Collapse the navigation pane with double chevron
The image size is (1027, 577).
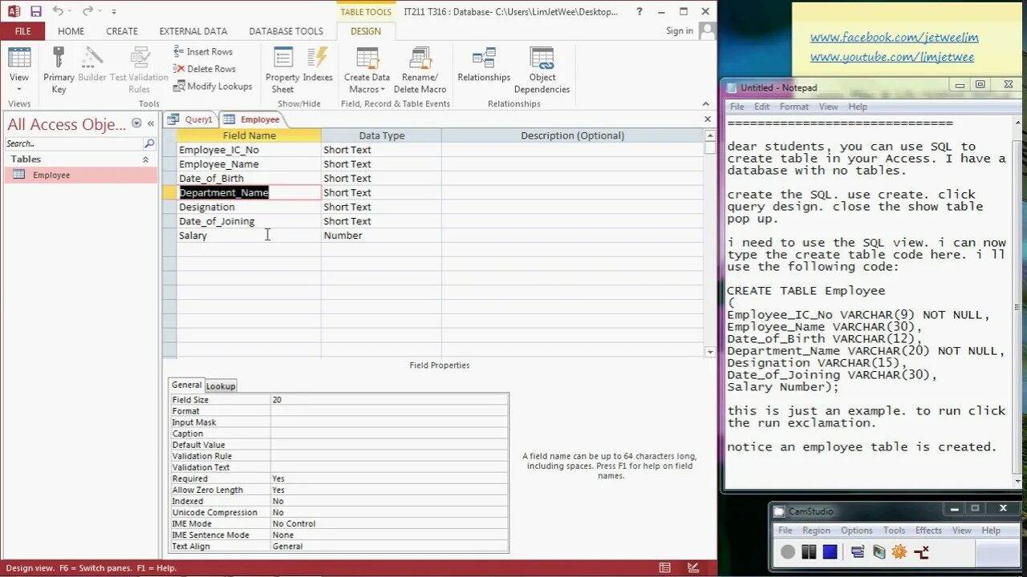[x=150, y=123]
